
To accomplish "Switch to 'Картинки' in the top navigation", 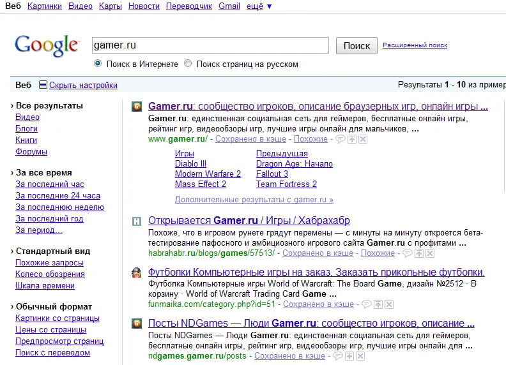I will [x=45, y=6].
